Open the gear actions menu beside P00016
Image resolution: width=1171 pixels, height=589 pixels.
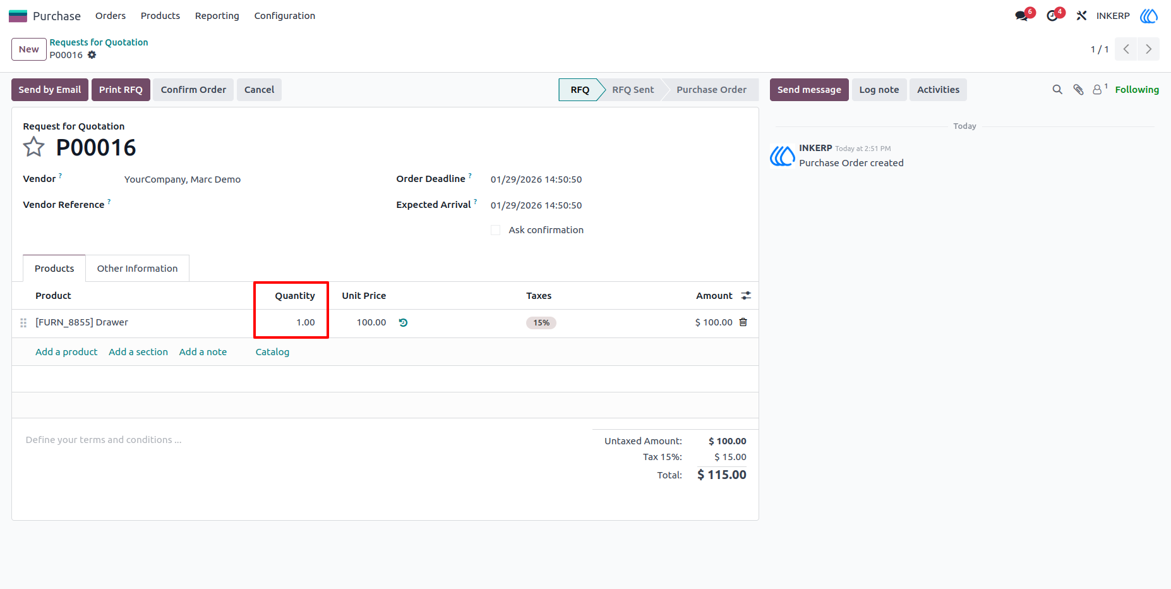tap(92, 55)
